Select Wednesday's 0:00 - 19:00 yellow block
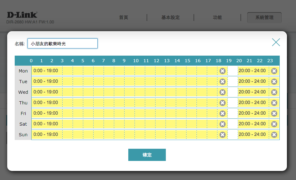The width and height of the screenshot is (296, 180). [125, 92]
